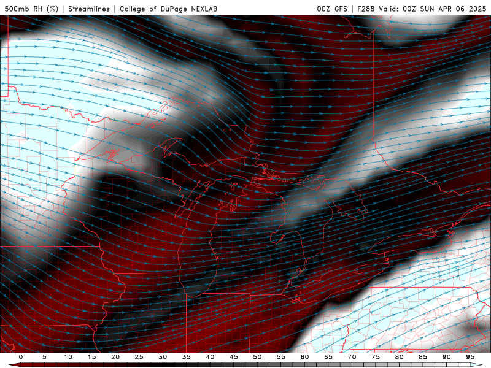Image resolution: width=491 pixels, height=368 pixels.
Task: Click the '95' color scale label
Action: tap(470, 357)
